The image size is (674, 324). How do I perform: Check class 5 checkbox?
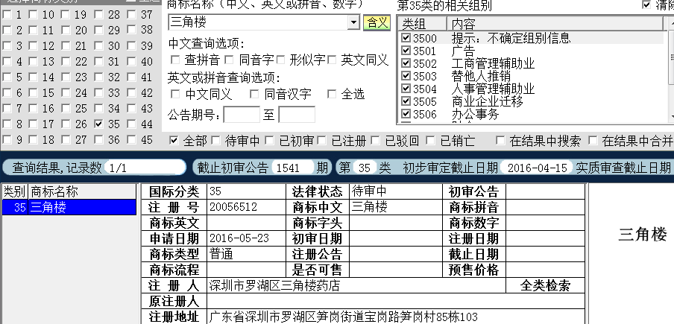click(x=7, y=77)
